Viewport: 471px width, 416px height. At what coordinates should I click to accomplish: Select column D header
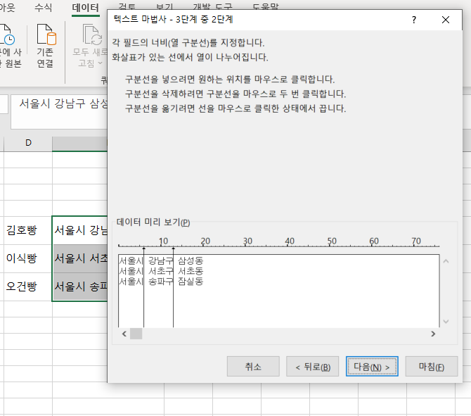coord(28,143)
